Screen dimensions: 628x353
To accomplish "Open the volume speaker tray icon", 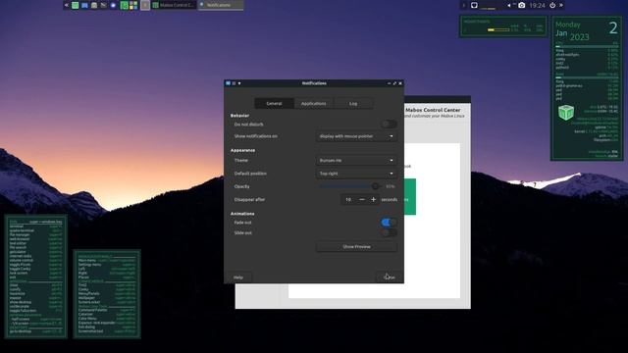I will click(509, 5).
